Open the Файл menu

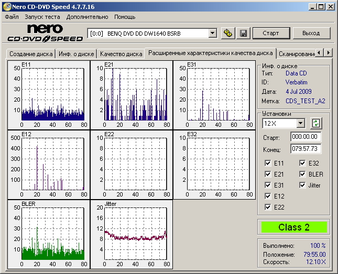pos(12,17)
